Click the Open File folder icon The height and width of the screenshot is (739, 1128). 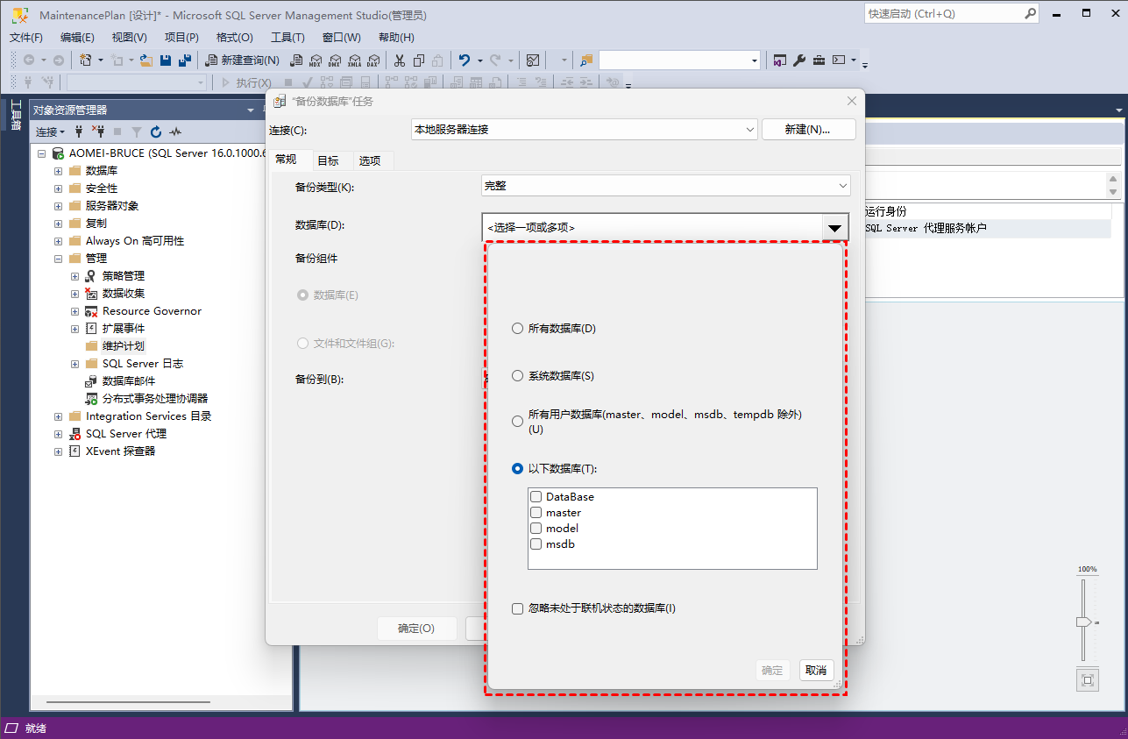[x=146, y=60]
